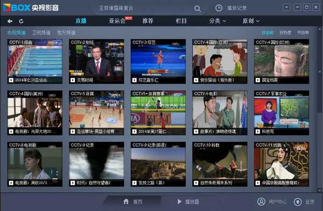Switch to the 直播 tab

pyautogui.click(x=81, y=21)
